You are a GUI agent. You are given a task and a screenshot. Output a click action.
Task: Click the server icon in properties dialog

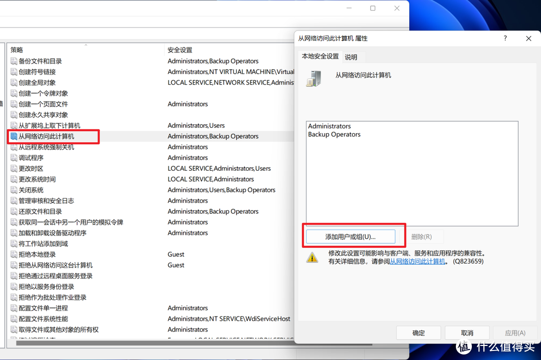click(314, 79)
